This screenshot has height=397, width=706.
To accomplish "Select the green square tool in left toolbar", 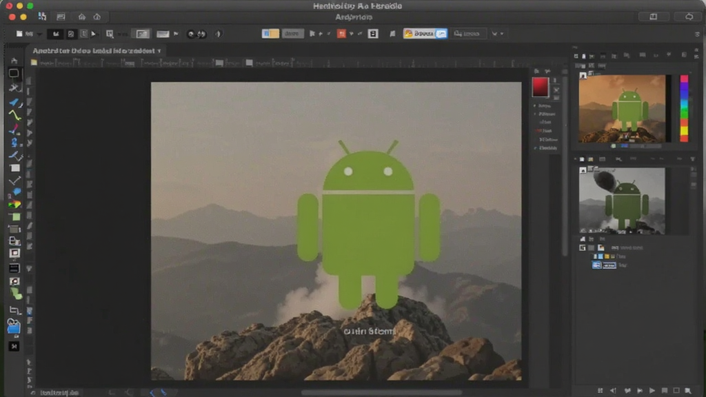I will (17, 217).
